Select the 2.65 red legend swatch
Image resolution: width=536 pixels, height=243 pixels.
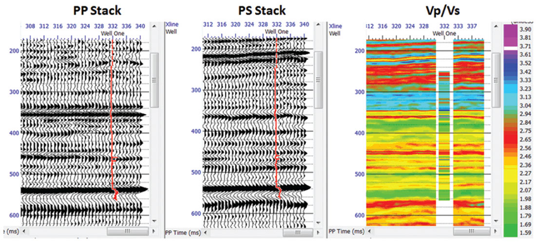[x=510, y=139]
